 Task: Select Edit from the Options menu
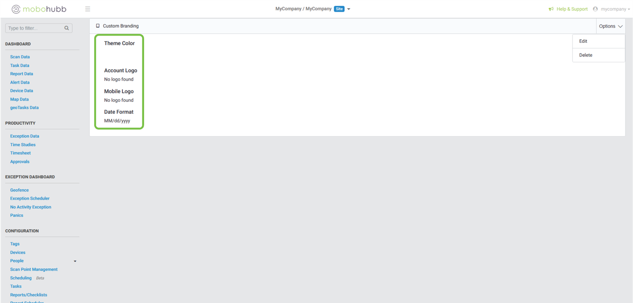(x=583, y=41)
